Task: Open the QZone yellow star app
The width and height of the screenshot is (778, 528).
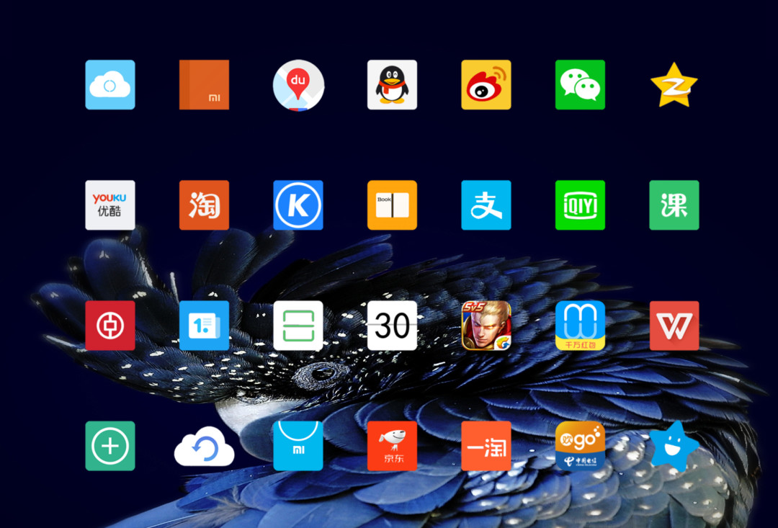Action: (x=674, y=85)
